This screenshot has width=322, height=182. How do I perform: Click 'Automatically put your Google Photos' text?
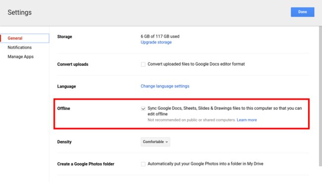[x=206, y=164]
